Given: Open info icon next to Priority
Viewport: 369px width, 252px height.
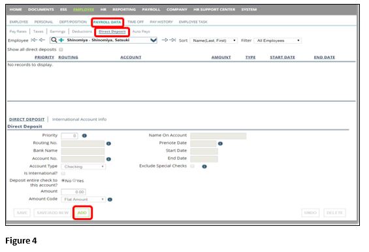Looking at the screenshot, I should (84, 136).
